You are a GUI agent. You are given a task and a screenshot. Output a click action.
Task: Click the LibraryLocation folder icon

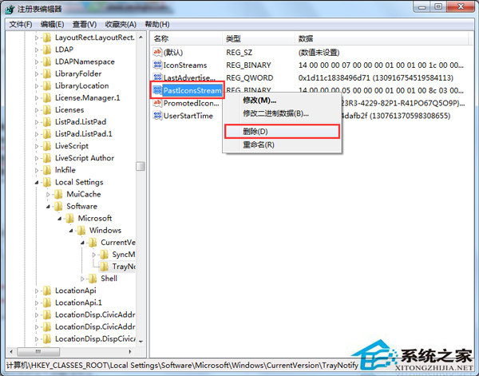[47, 86]
